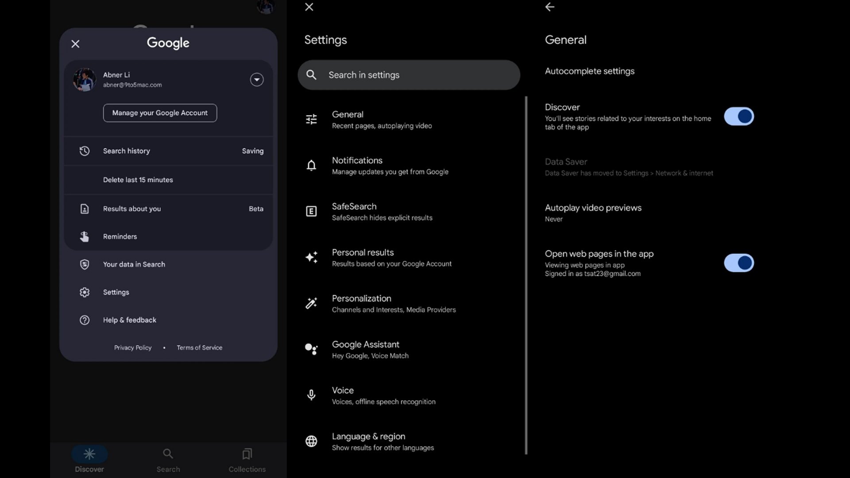This screenshot has width=850, height=478.
Task: Open Autoplay video previews options
Action: (x=593, y=212)
